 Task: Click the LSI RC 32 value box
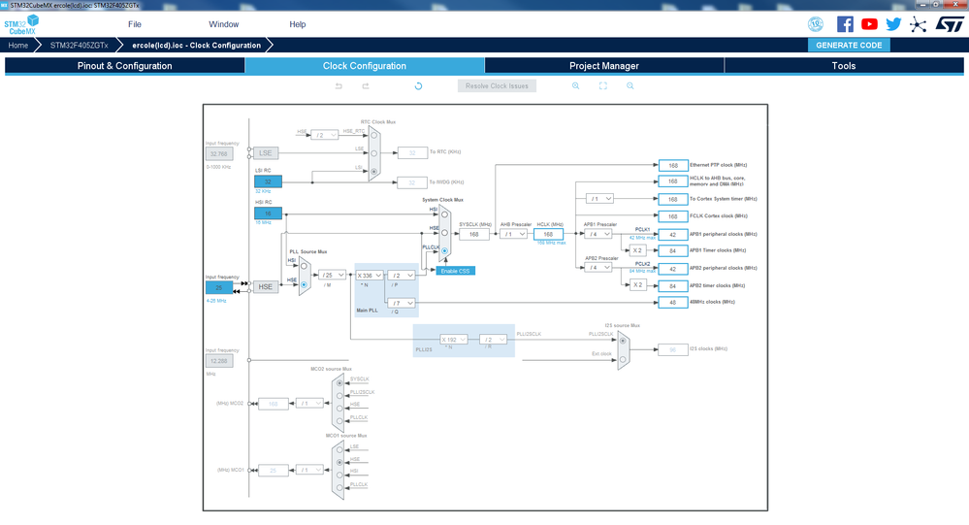(269, 181)
